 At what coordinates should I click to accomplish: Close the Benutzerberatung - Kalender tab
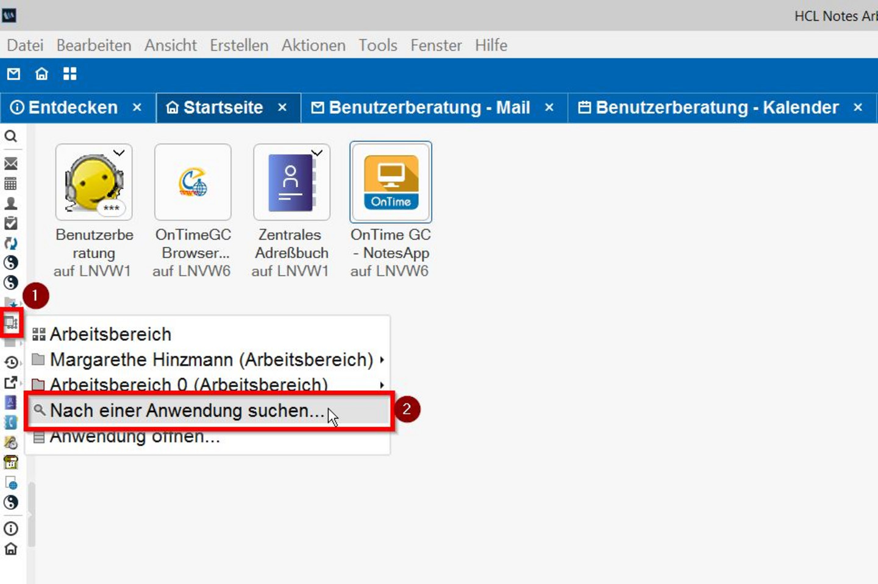[858, 107]
